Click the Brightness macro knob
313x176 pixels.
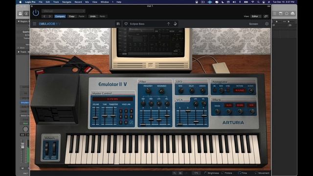[205, 173]
